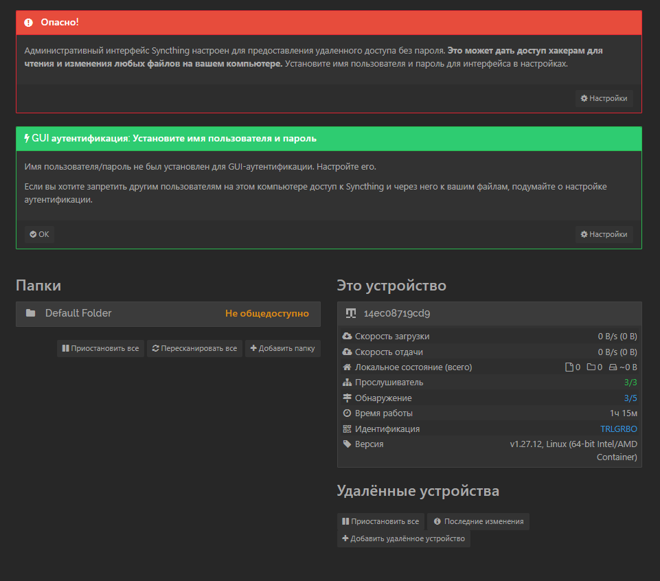This screenshot has width=660, height=581.
Task: Click the folder count icon in Локальное состояние
Action: 591,367
